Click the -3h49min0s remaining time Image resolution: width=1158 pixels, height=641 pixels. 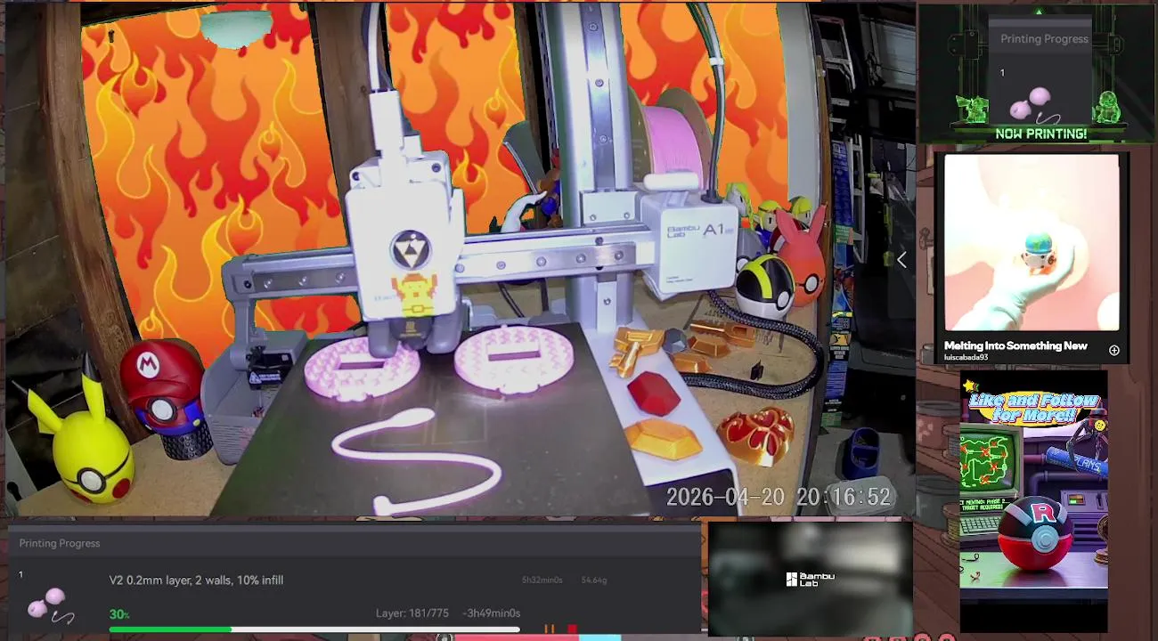point(491,613)
